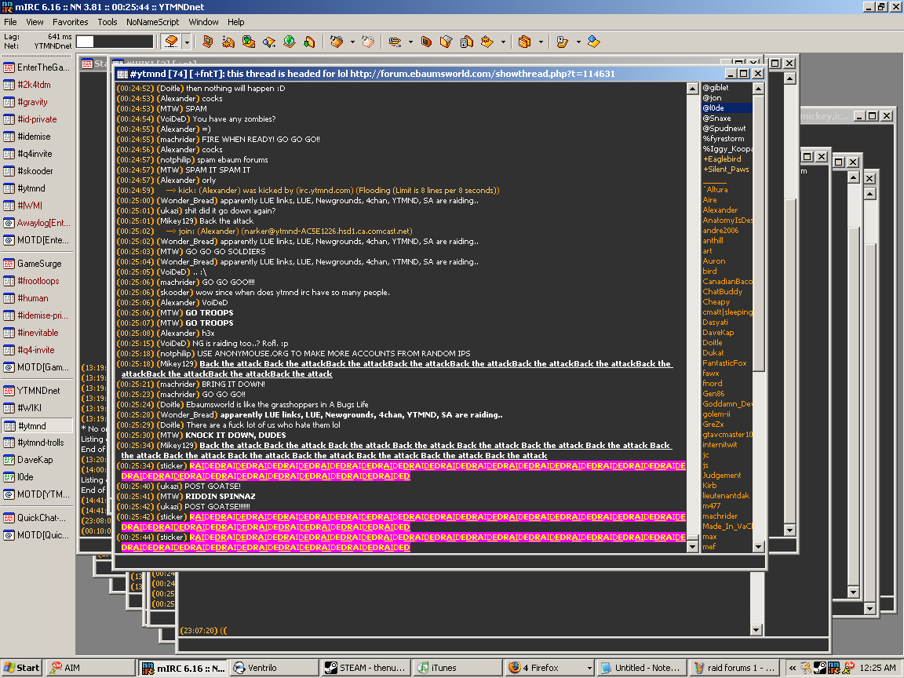This screenshot has width=904, height=678.
Task: Click the computer monitor icon in the toolbar
Action: click(x=207, y=42)
